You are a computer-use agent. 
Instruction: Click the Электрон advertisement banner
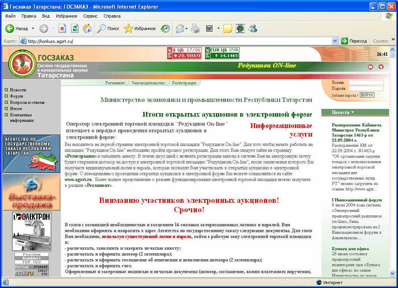32,231
